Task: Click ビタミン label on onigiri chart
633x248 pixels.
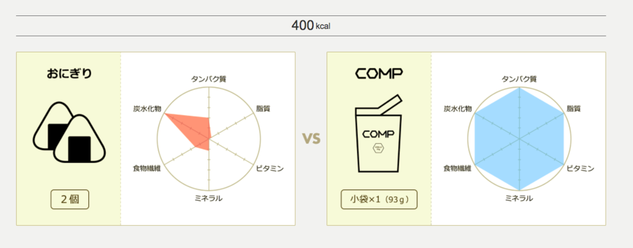Action: click(270, 168)
